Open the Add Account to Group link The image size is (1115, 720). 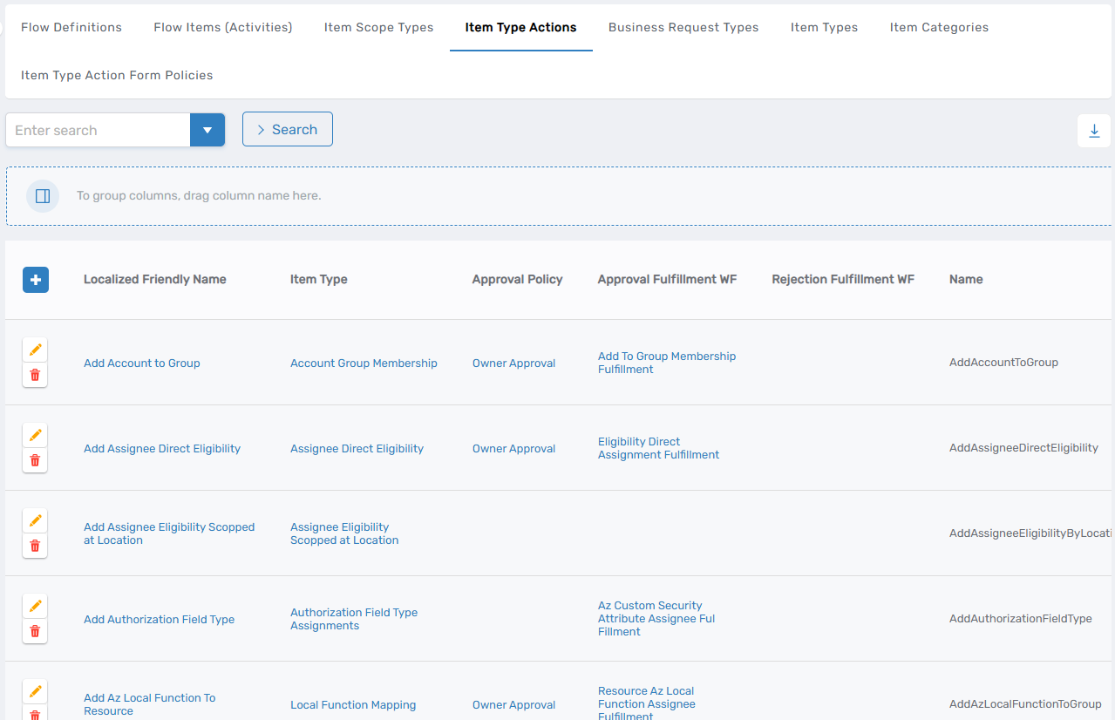coord(142,363)
